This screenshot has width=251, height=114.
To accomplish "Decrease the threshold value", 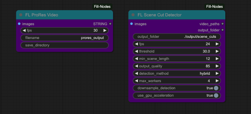I will (x=136, y=51).
